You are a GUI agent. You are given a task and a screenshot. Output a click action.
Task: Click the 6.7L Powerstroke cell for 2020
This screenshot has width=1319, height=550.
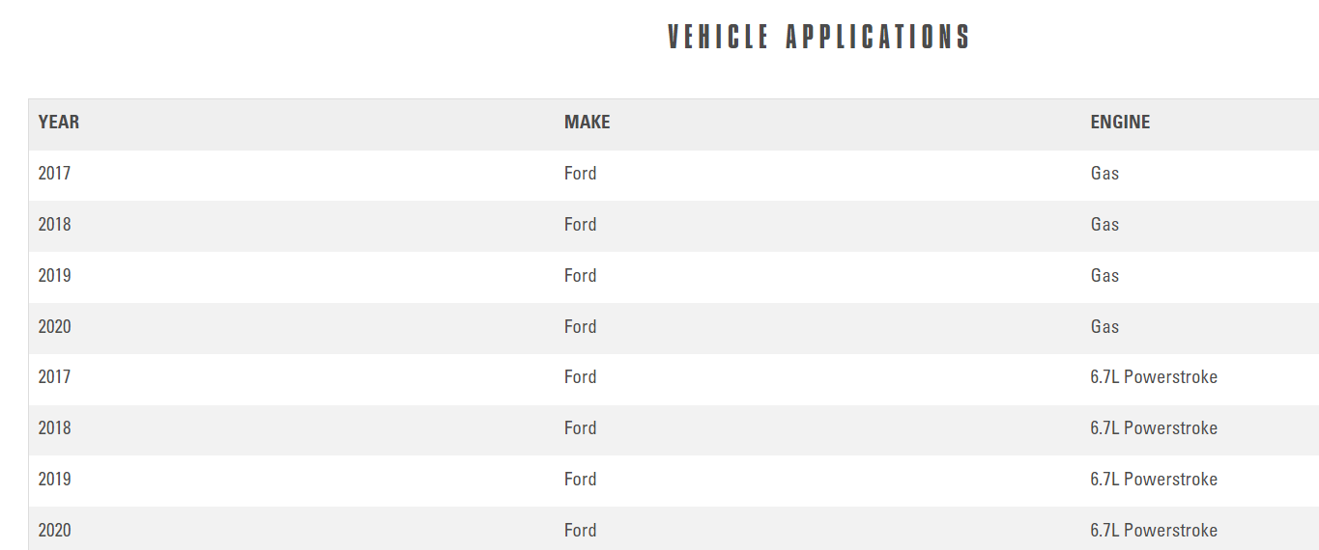[x=1154, y=531]
